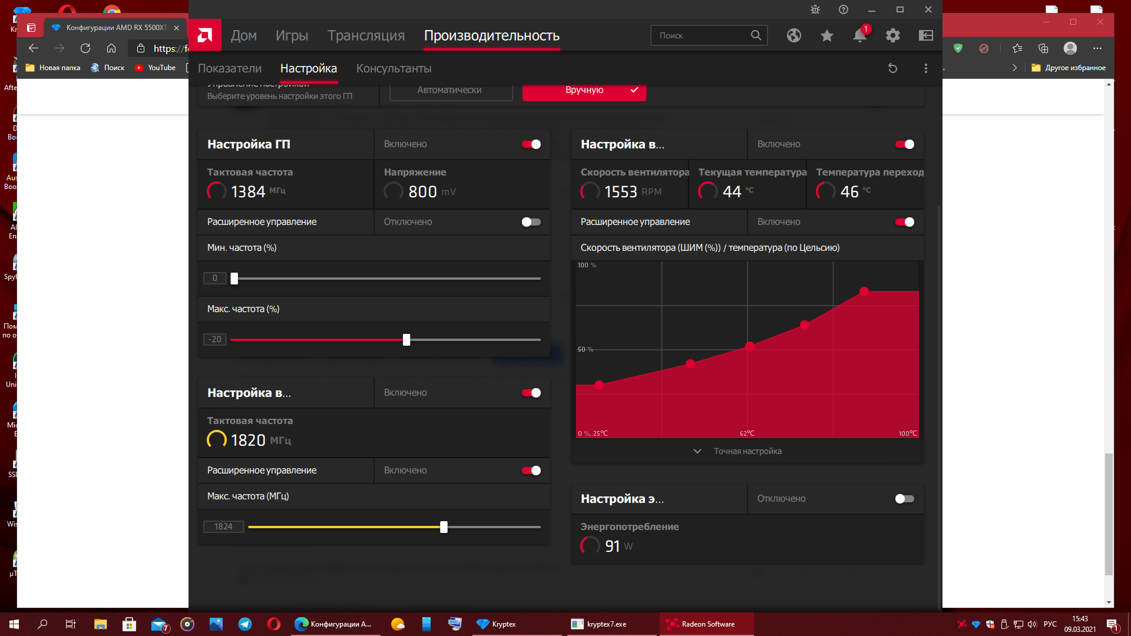The image size is (1131, 636).
Task: Click the Мин. частота slider handle
Action: click(234, 279)
